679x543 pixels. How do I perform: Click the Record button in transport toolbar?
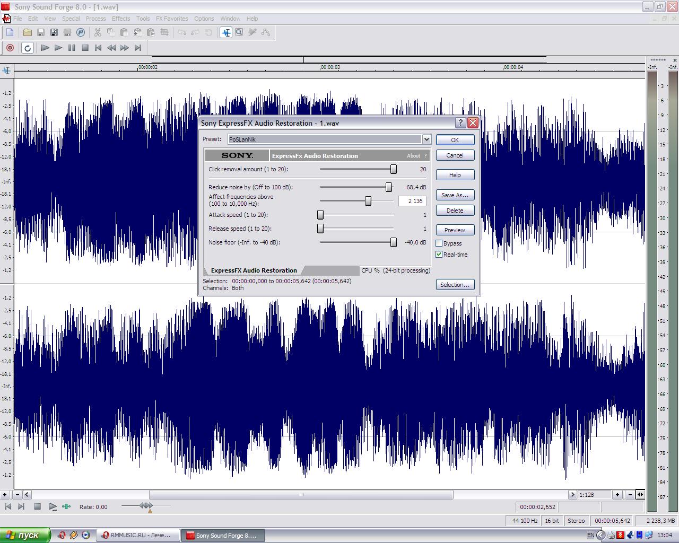pyautogui.click(x=10, y=48)
